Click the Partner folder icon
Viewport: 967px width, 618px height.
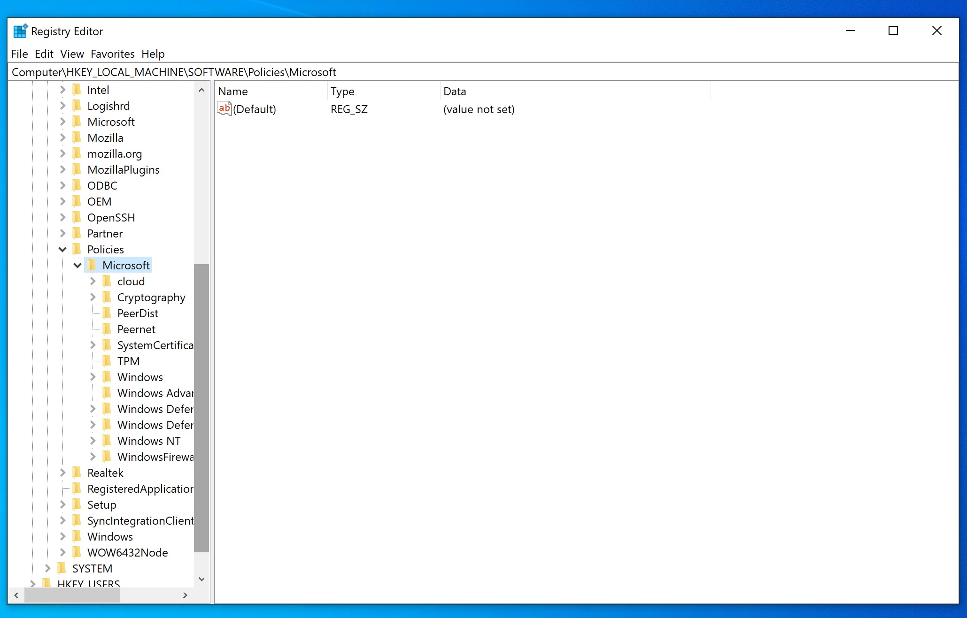click(x=77, y=233)
